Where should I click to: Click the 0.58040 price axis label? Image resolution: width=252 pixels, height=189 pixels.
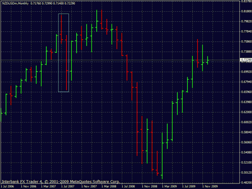point(246,132)
